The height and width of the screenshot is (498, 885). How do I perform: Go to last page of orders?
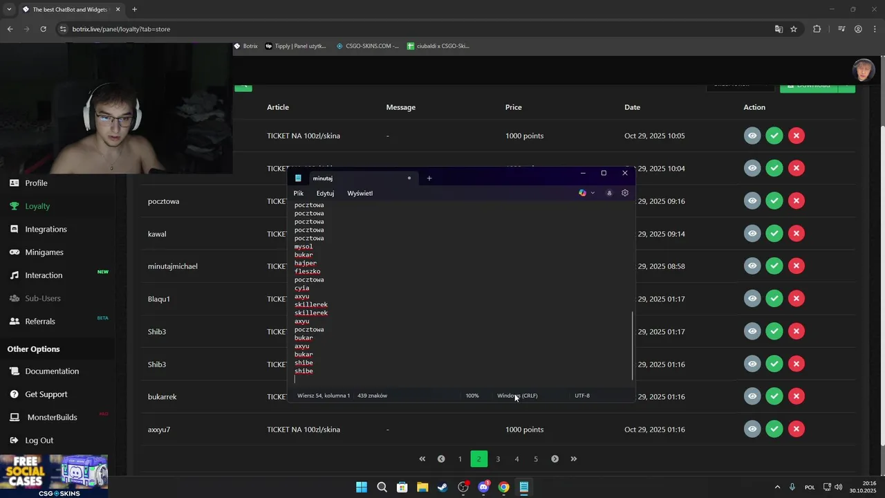click(x=573, y=459)
